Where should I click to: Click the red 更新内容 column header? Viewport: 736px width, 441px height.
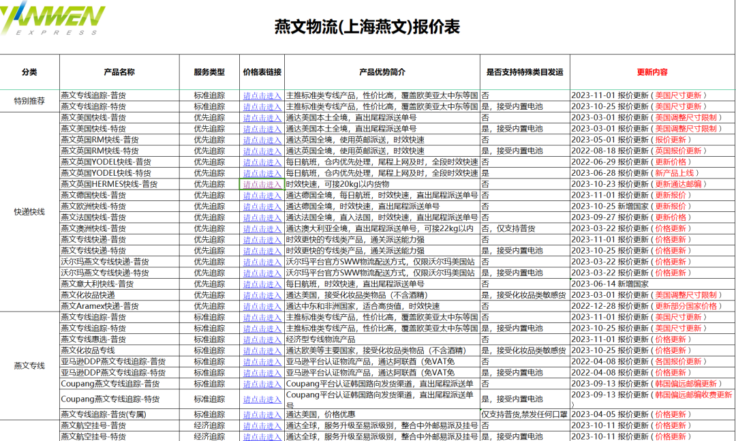(652, 72)
